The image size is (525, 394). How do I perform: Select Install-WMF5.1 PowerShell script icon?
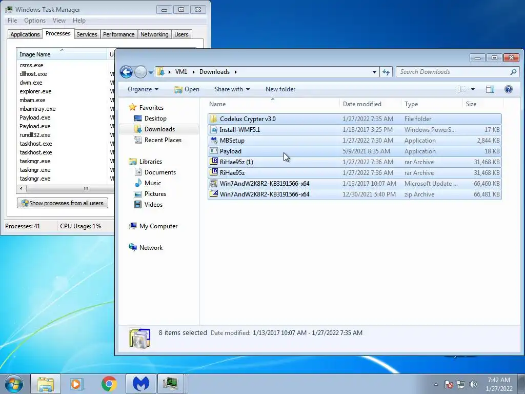point(213,129)
